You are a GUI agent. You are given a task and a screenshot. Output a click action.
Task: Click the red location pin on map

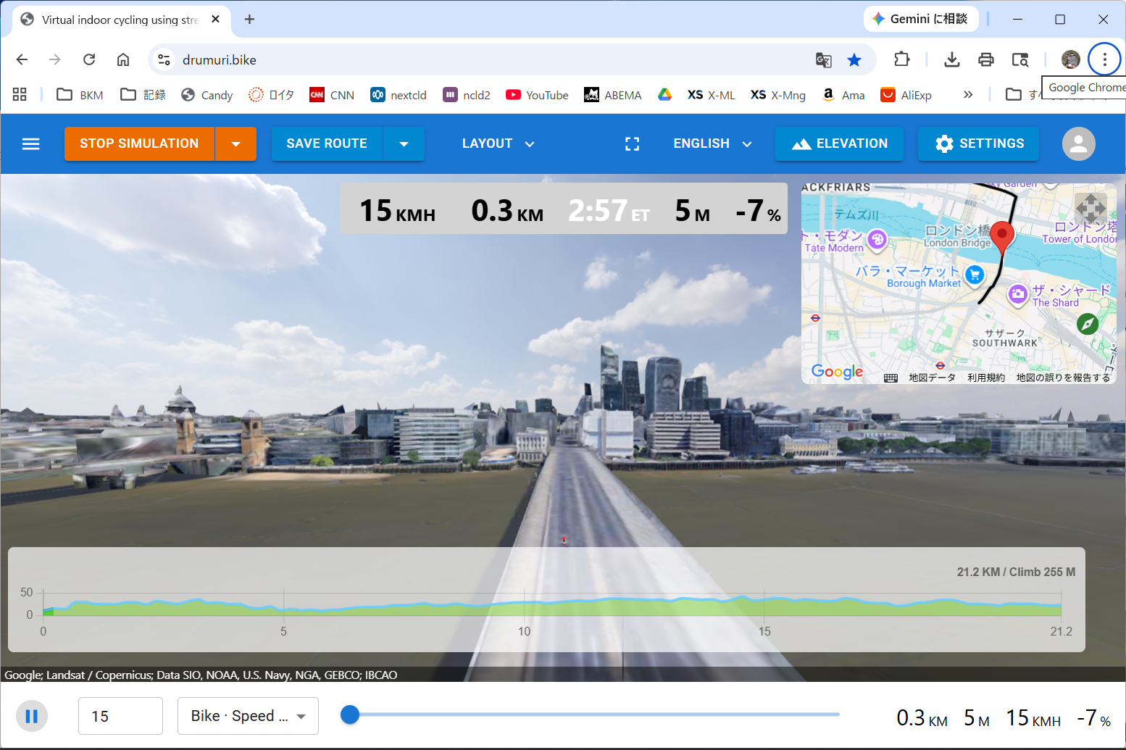coord(1001,236)
